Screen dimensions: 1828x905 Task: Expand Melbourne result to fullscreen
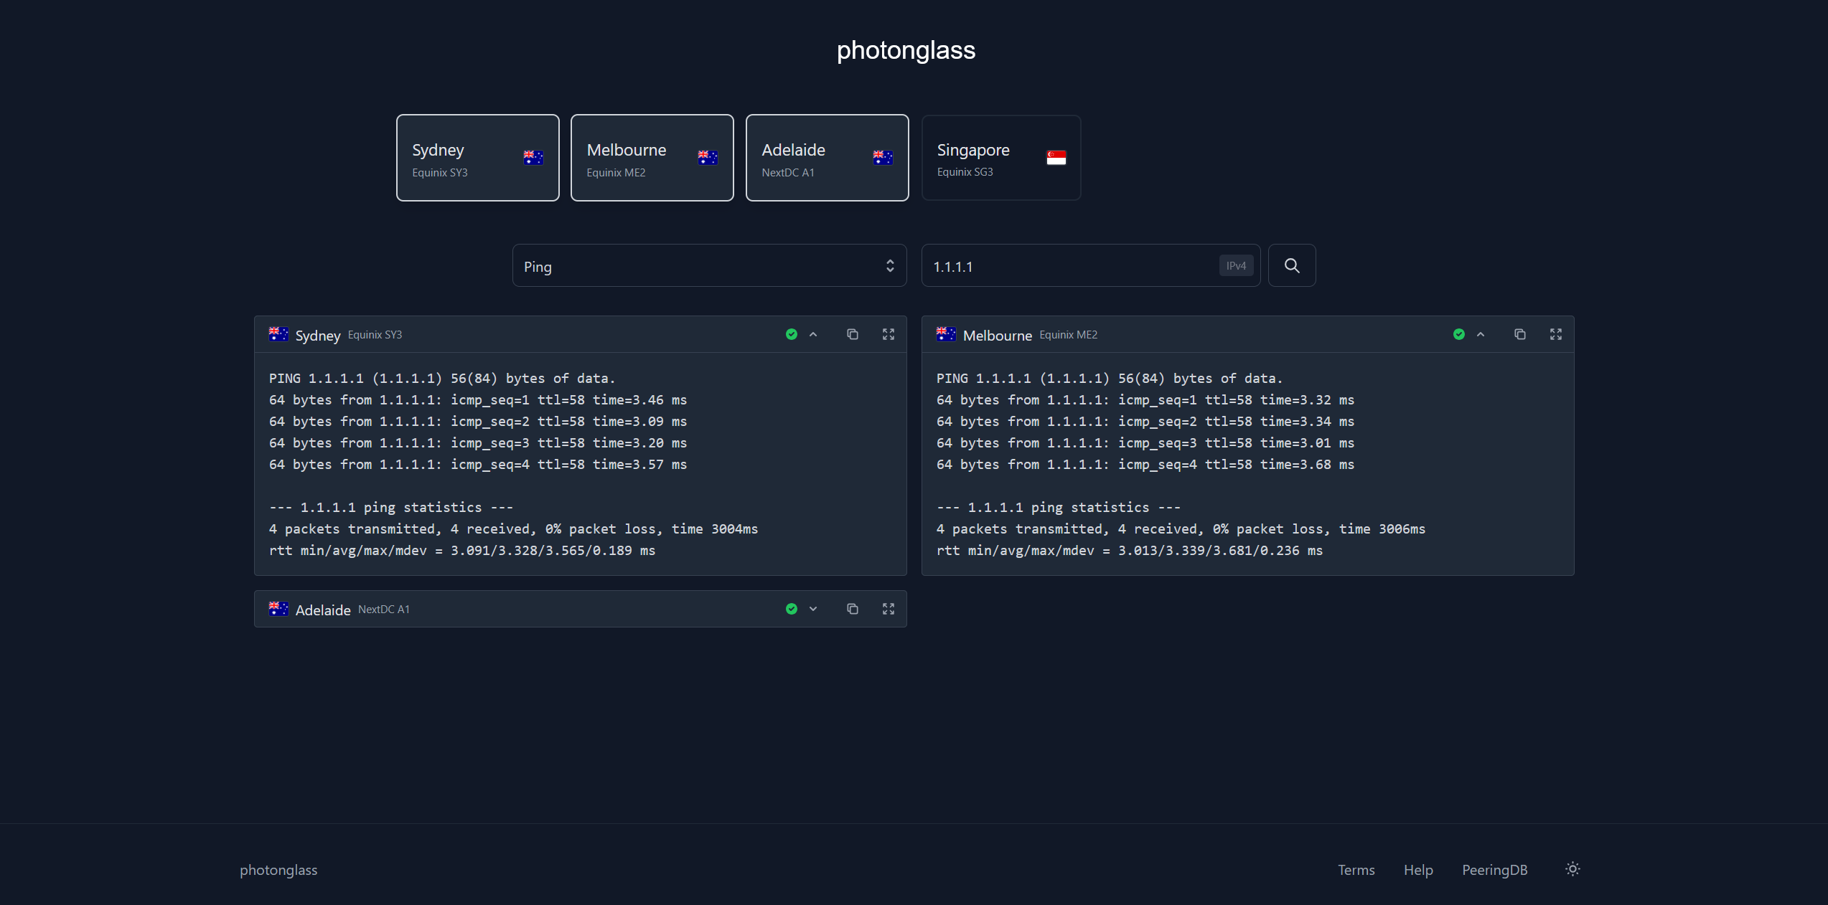coord(1556,334)
